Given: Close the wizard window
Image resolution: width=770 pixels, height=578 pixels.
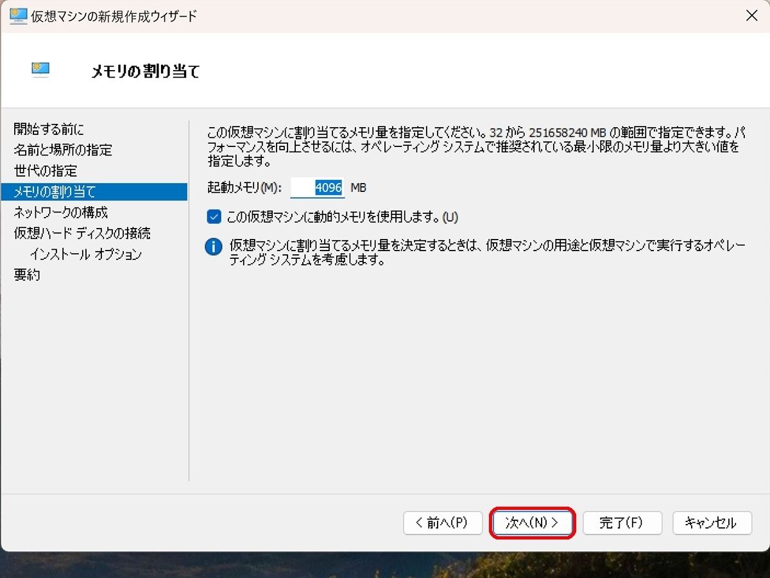Looking at the screenshot, I should [x=752, y=16].
